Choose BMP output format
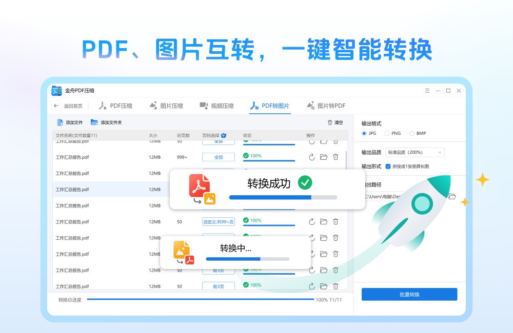 (x=412, y=133)
